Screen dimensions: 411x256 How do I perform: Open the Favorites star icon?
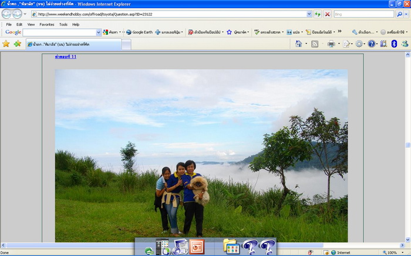(6, 44)
